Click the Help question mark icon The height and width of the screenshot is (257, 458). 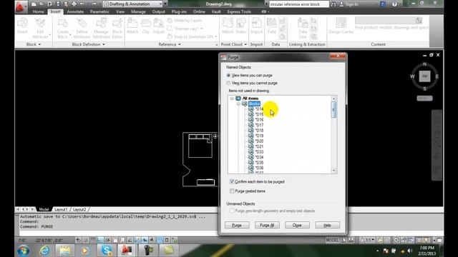(x=394, y=4)
